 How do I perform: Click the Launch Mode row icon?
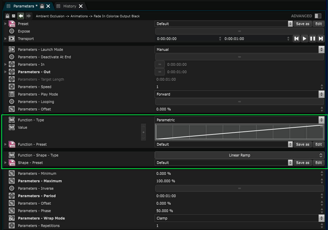point(12,49)
